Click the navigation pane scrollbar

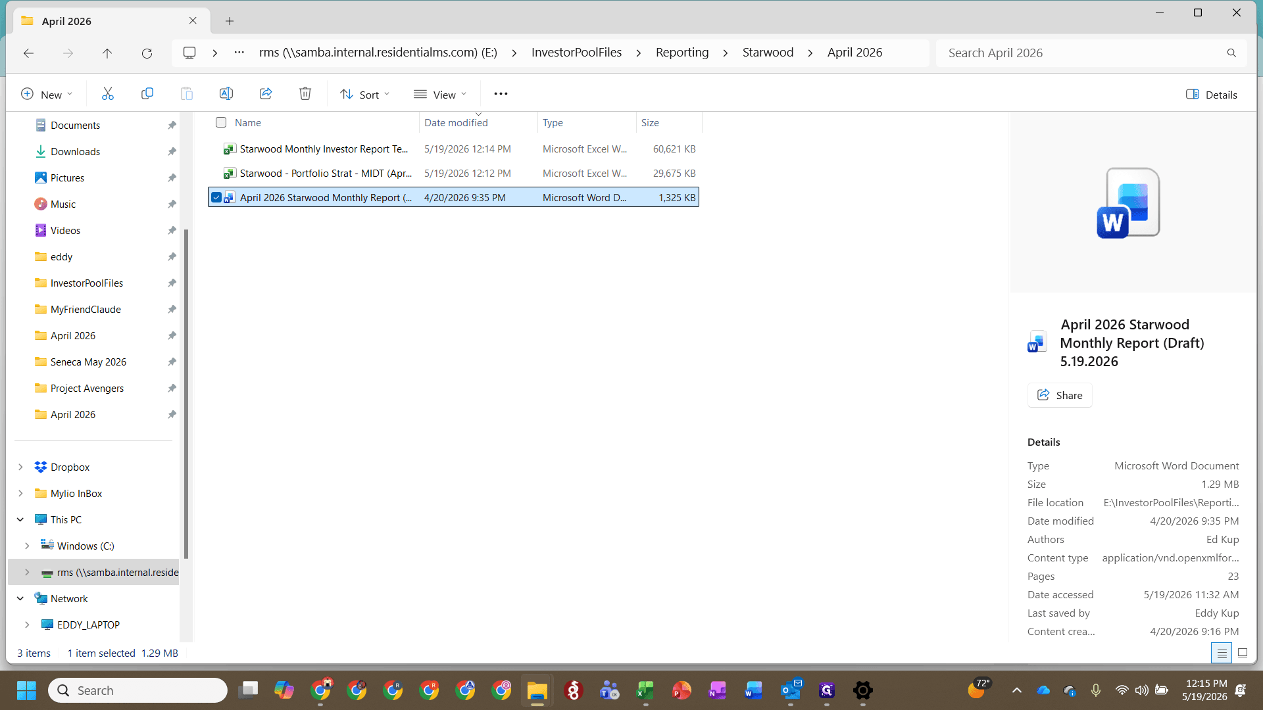click(x=186, y=394)
